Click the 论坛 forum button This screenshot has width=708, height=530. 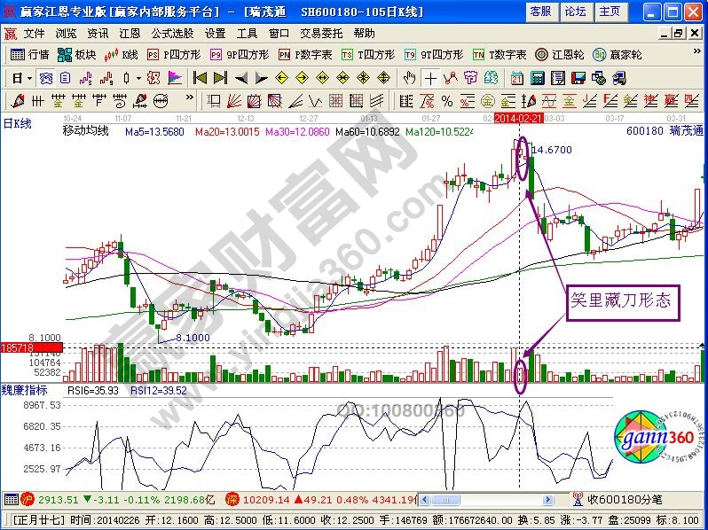click(x=575, y=12)
